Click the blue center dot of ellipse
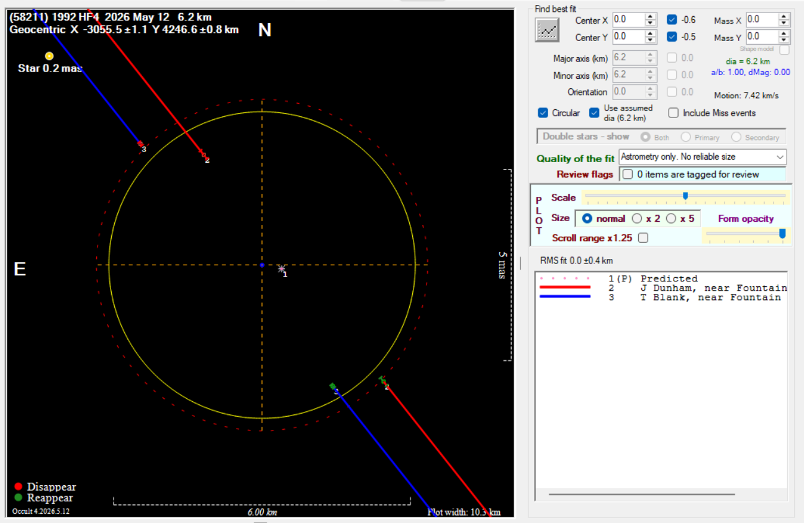Viewport: 804px width, 523px height. [x=262, y=265]
